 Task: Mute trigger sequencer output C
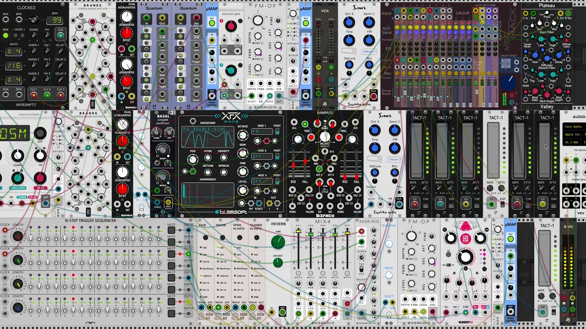(x=171, y=254)
